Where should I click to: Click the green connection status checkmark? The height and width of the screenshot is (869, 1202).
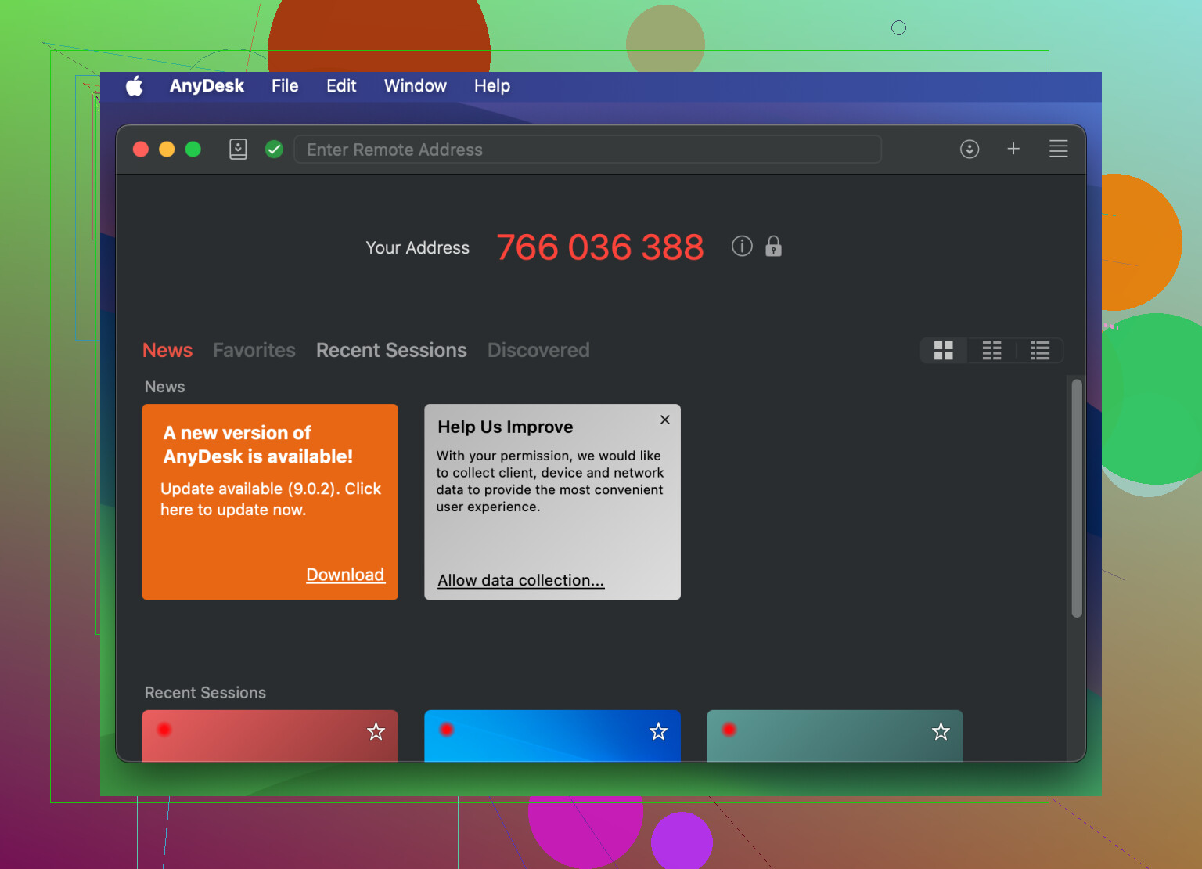[x=274, y=149]
